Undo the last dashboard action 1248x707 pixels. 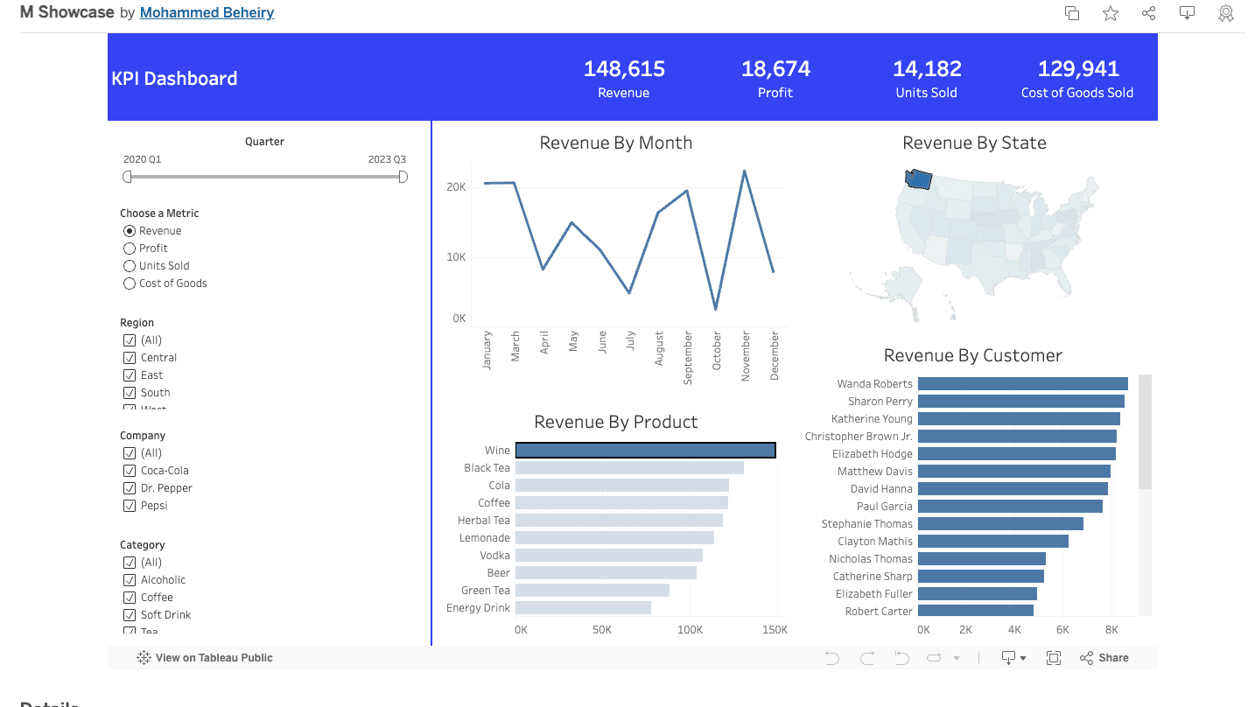click(x=831, y=657)
